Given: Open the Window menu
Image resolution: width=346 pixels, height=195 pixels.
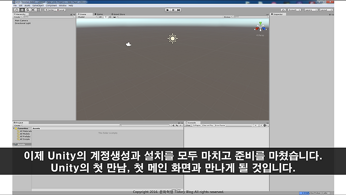Looking at the screenshot, I should click(62, 5).
